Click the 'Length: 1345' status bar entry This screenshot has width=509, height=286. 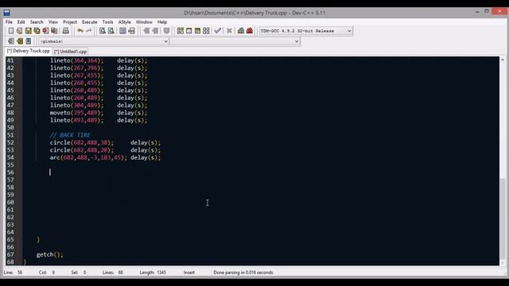(x=153, y=272)
